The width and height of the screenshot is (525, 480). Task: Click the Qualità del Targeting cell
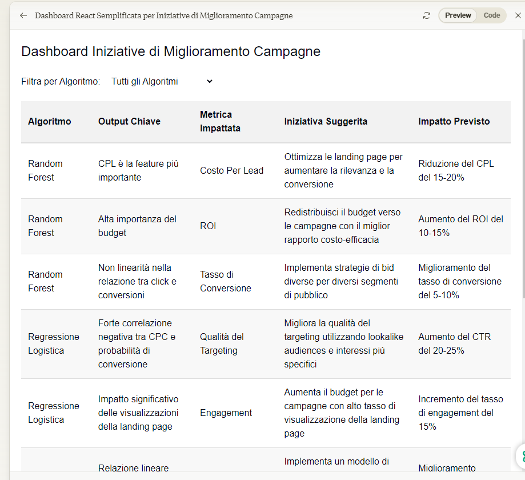click(222, 343)
